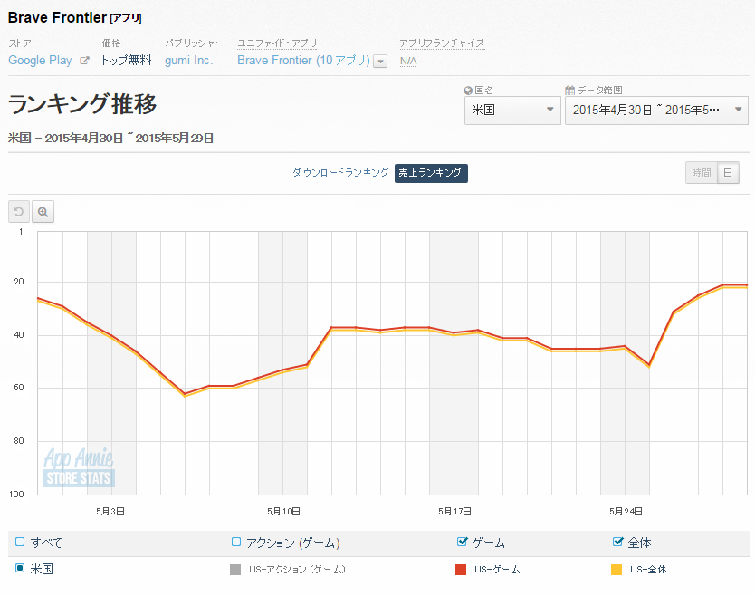This screenshot has width=755, height=596.
Task: Click the calendar icon next to データ範囲
Action: click(x=569, y=90)
